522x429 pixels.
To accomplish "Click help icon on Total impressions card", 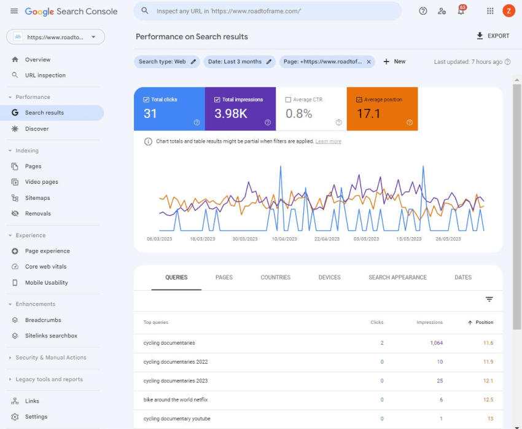I will [268, 122].
